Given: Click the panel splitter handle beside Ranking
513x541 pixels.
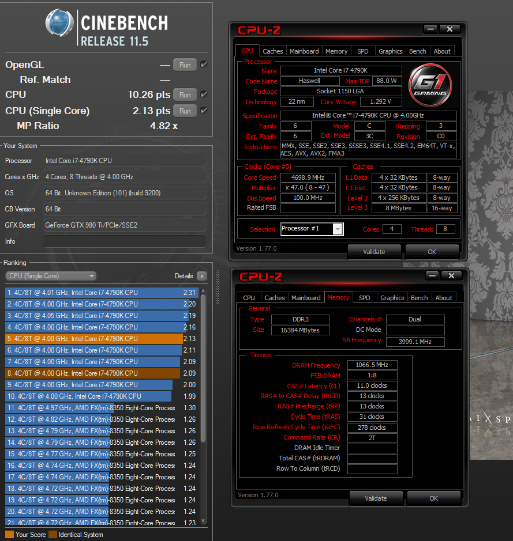Looking at the screenshot, I should (218, 287).
